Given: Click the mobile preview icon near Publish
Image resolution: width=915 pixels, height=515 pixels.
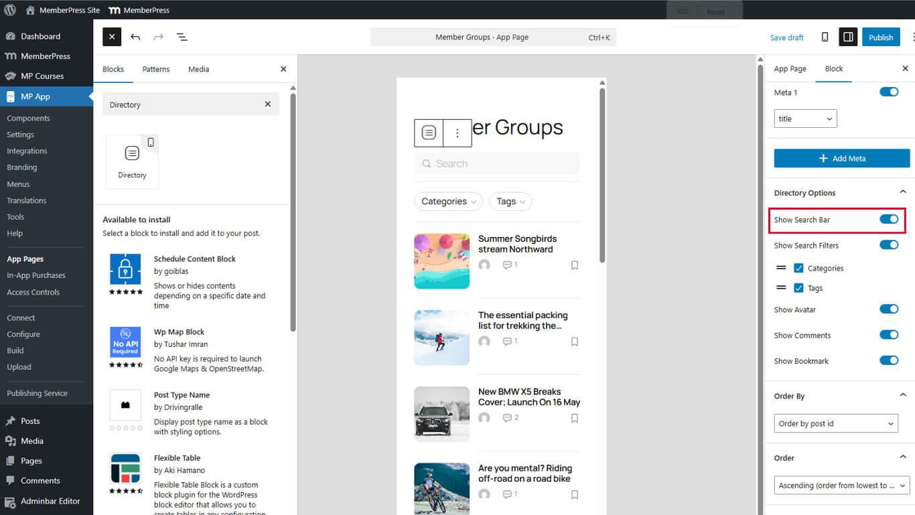Looking at the screenshot, I should 825,37.
